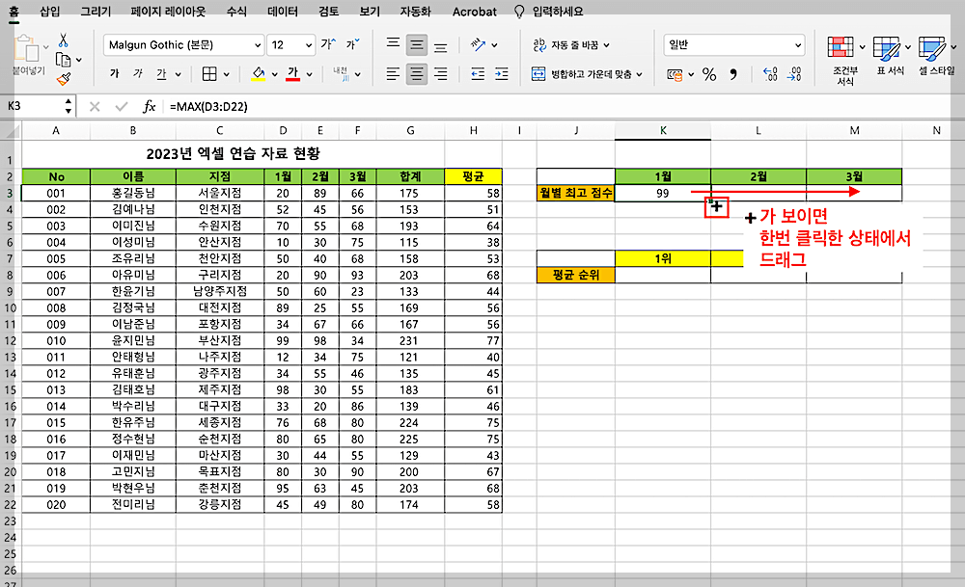965x587 pixels.
Task: Click the increase indent icon
Action: point(501,73)
